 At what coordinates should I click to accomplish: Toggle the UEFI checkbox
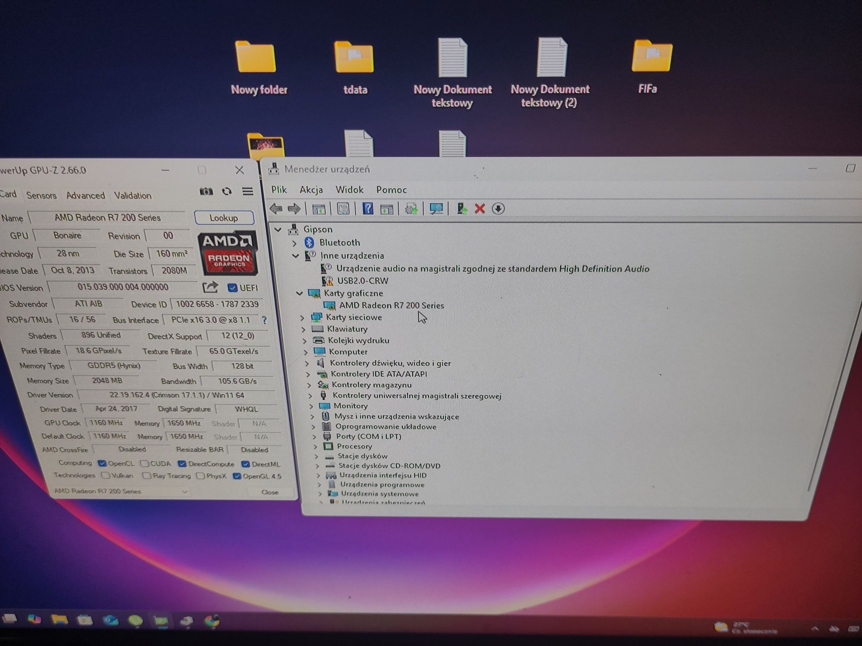232,288
